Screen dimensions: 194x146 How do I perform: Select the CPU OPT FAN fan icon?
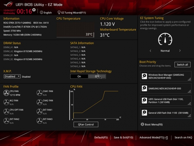6,111
